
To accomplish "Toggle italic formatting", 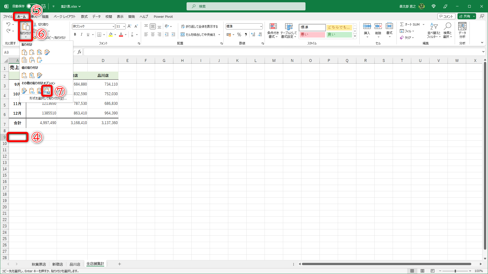I will click(x=81, y=35).
